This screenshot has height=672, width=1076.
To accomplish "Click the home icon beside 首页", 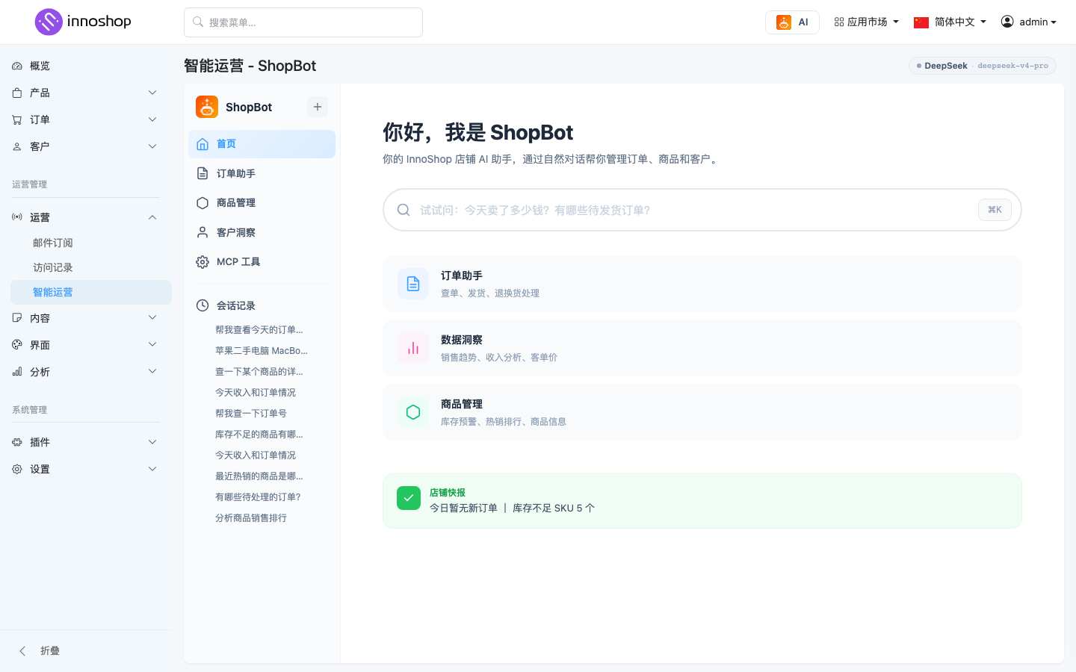I will tap(202, 144).
